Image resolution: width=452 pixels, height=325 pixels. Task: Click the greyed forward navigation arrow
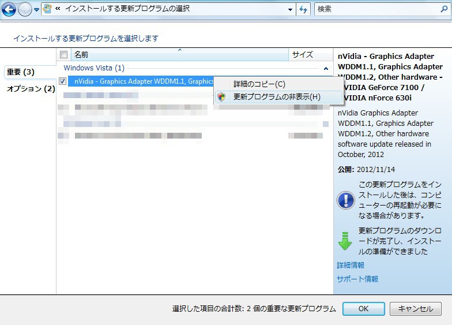25,10
